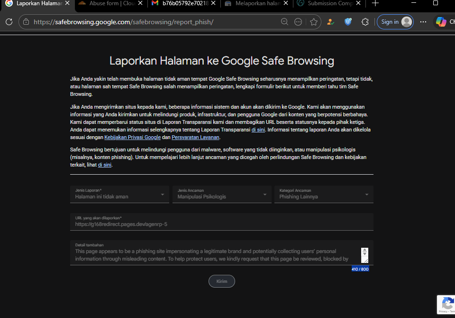
Task: Click the URL yang akan dilaporkan field
Action: click(222, 222)
